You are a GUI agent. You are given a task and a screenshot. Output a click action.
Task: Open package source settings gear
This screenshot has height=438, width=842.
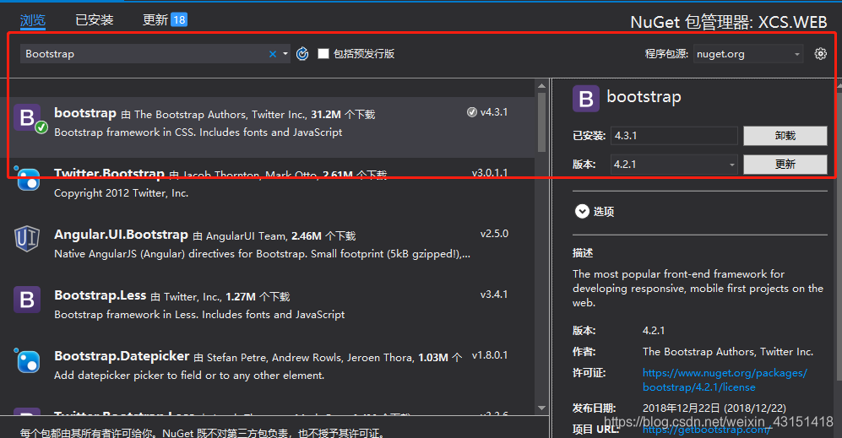(821, 54)
